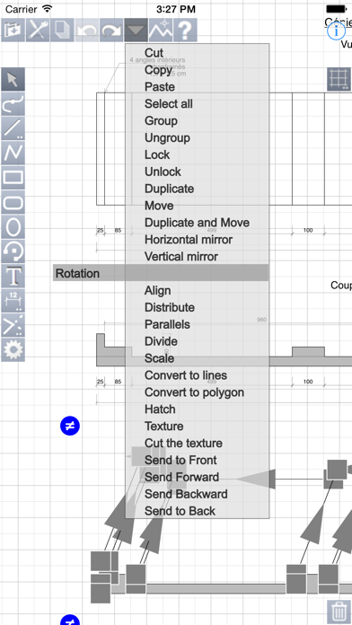352x625 pixels.
Task: Tap the trash delete icon
Action: pyautogui.click(x=339, y=611)
